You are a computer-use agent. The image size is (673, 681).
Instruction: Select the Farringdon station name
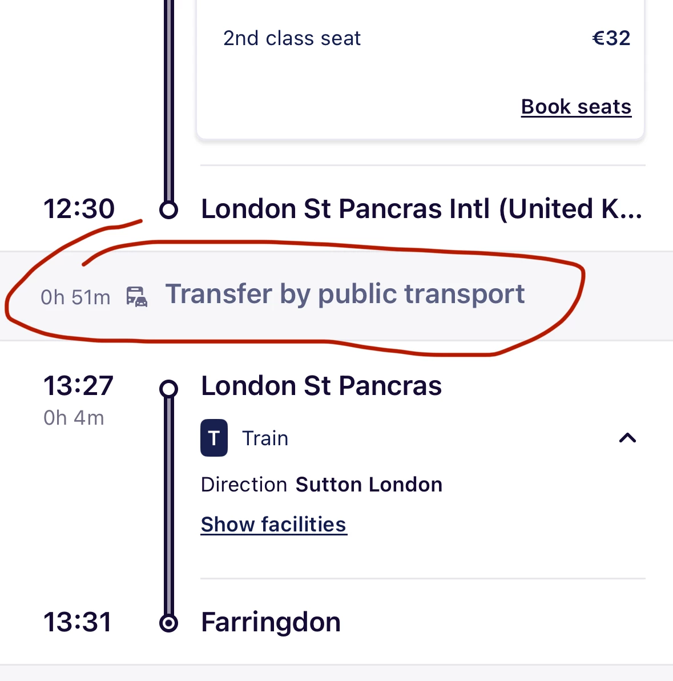[x=271, y=622]
